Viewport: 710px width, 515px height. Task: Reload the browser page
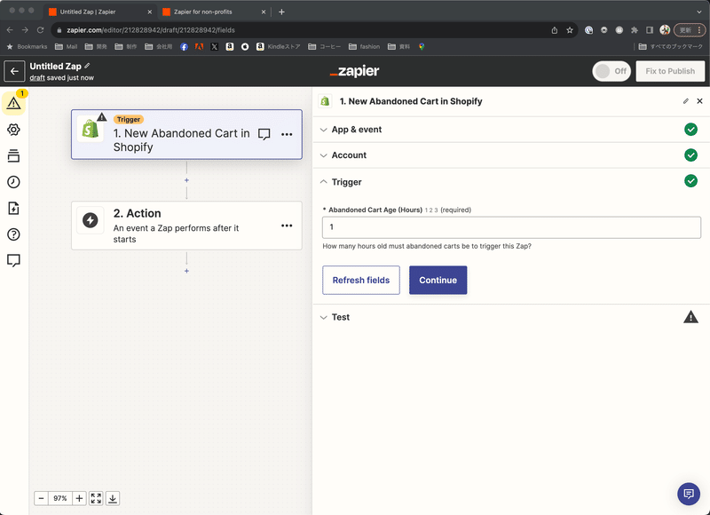[40, 30]
